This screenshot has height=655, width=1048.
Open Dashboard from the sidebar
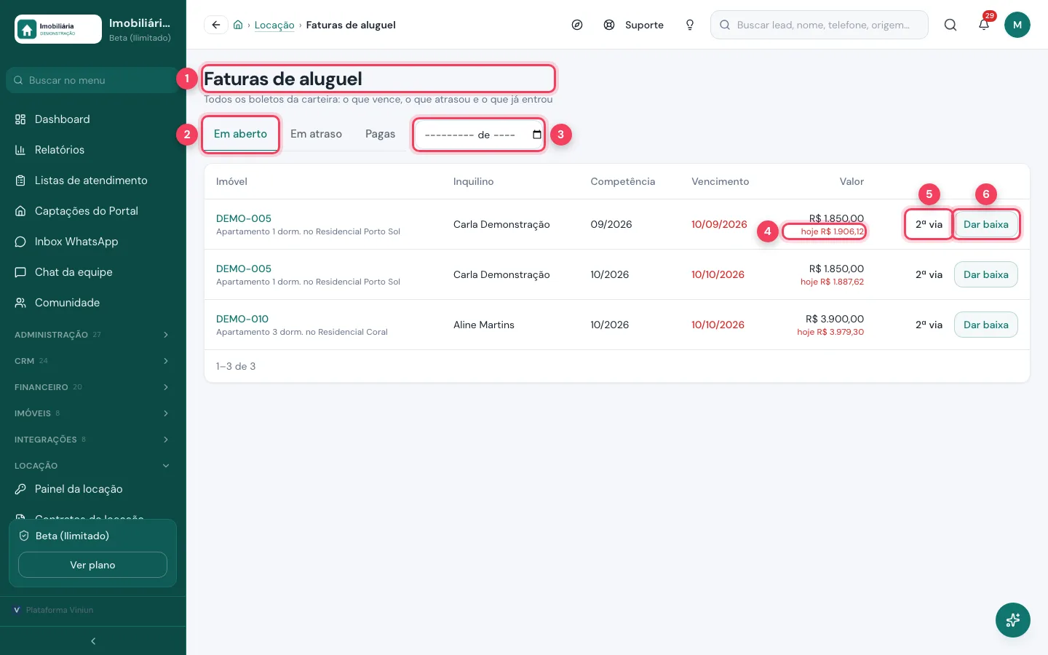pyautogui.click(x=93, y=119)
